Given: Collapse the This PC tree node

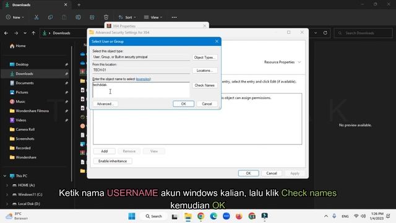Looking at the screenshot, I should tap(5, 176).
